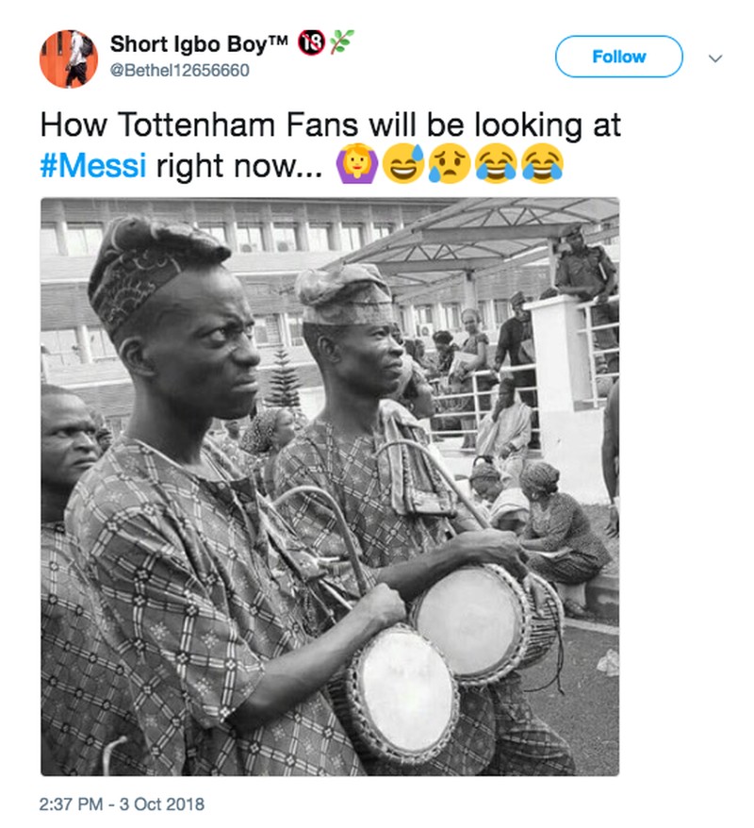Open the #Messi hashtag link
Screen dimensions: 754x828
[x=94, y=167]
